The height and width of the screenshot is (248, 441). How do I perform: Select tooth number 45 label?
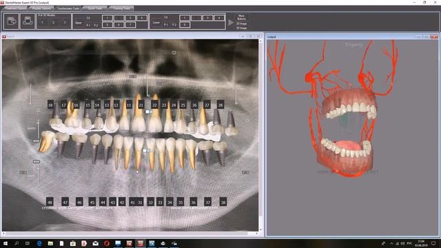click(92, 202)
